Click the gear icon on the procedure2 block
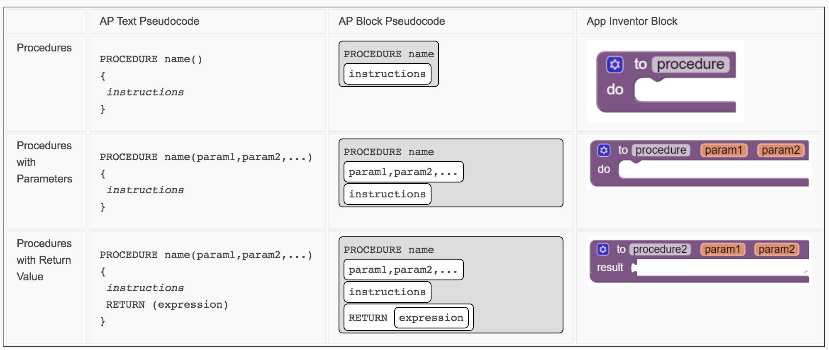Image resolution: width=829 pixels, height=350 pixels. point(603,249)
